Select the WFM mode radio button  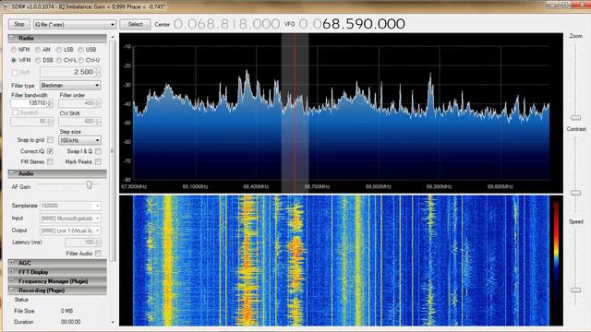tap(14, 60)
